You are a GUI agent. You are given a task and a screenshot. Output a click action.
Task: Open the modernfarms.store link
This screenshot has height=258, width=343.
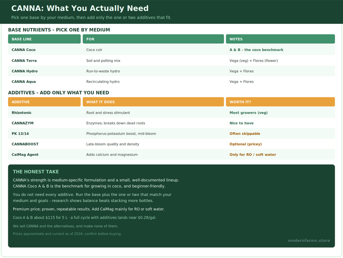tap(309, 241)
